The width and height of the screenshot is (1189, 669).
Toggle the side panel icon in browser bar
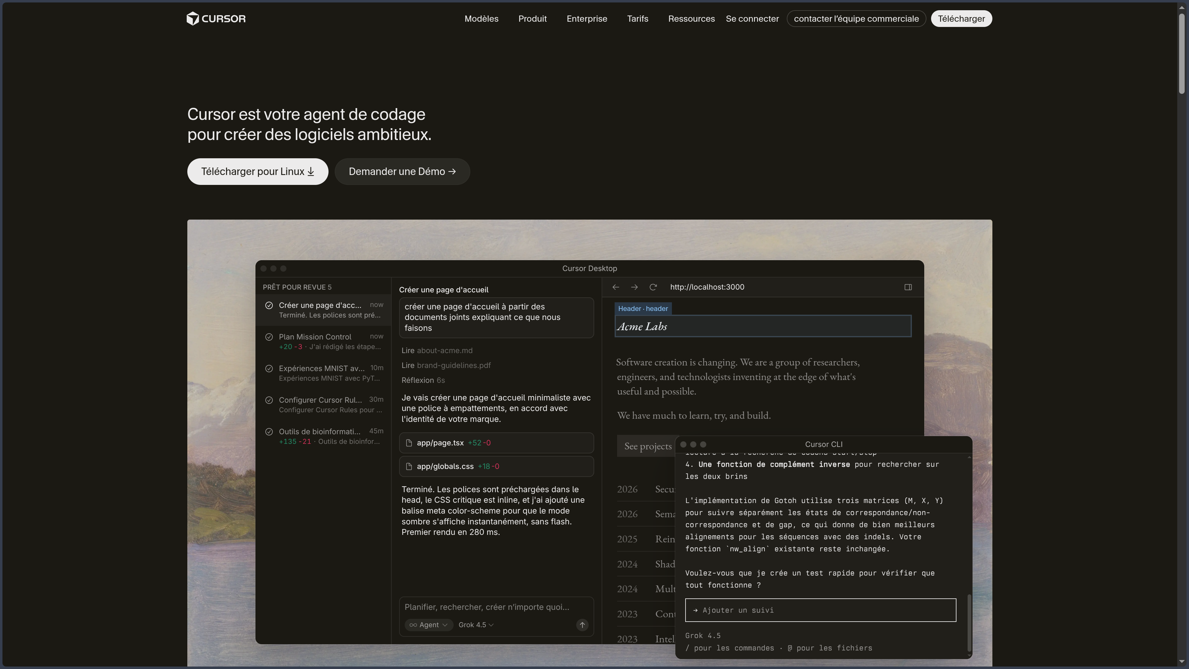point(908,287)
